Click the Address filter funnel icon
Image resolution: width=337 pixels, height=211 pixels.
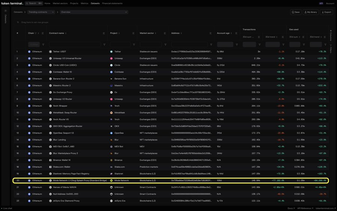pos(211,45)
